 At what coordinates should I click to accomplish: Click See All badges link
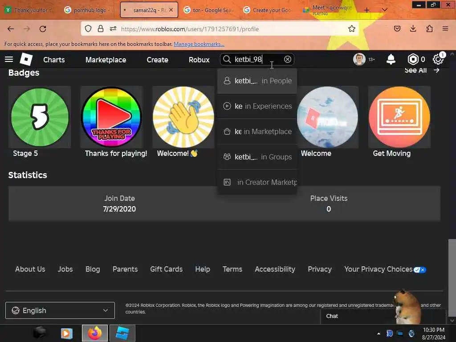click(422, 70)
